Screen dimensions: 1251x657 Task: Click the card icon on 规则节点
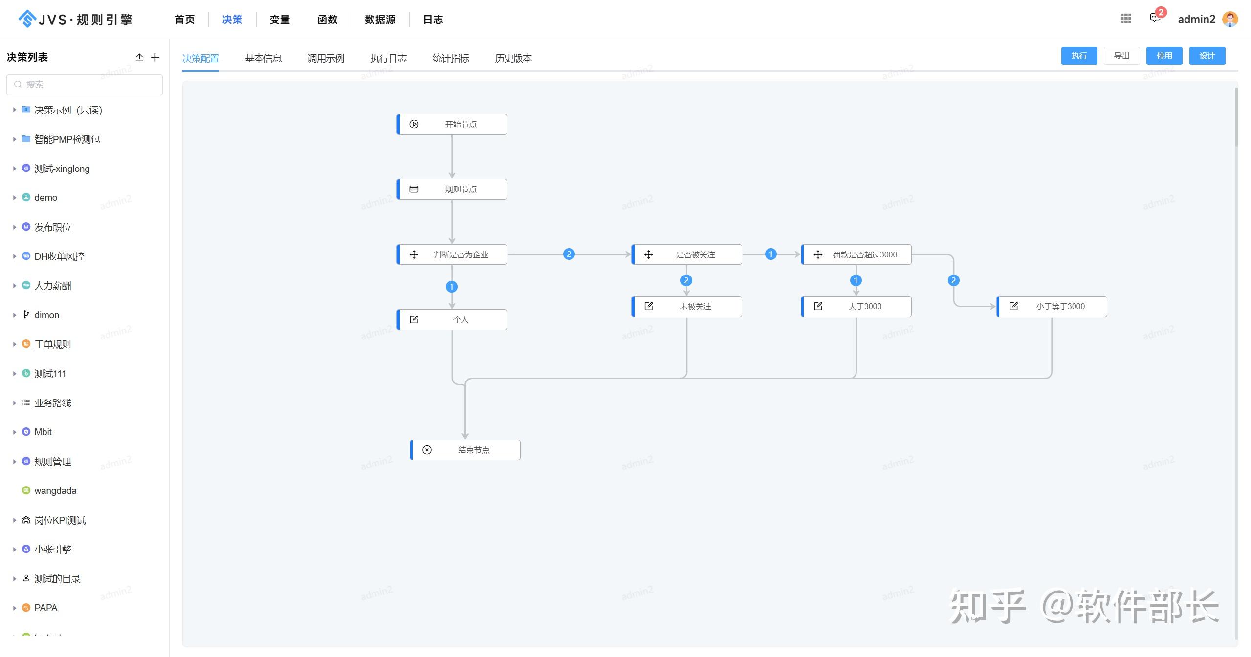(x=414, y=189)
